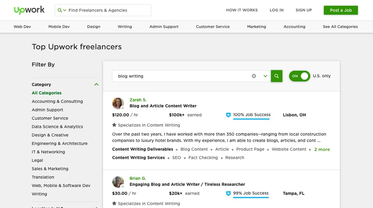Filter by Customer Service in sidebar
Viewport: 373px width, 208px height.
50,118
